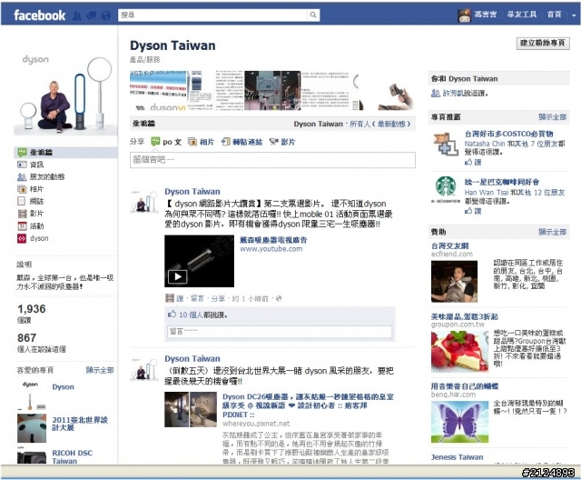The height and width of the screenshot is (480, 581).
Task: Open Jenesis Taiwan ad link
Action: coord(457,457)
